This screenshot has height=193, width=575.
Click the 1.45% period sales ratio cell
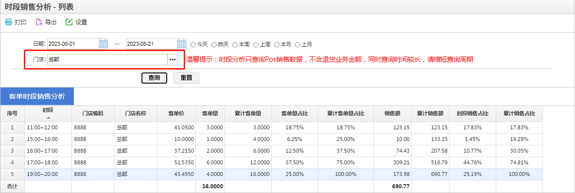click(x=473, y=139)
